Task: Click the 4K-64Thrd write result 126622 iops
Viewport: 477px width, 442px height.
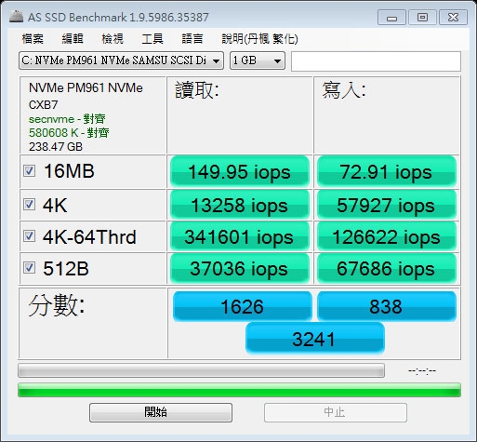Action: (x=387, y=236)
